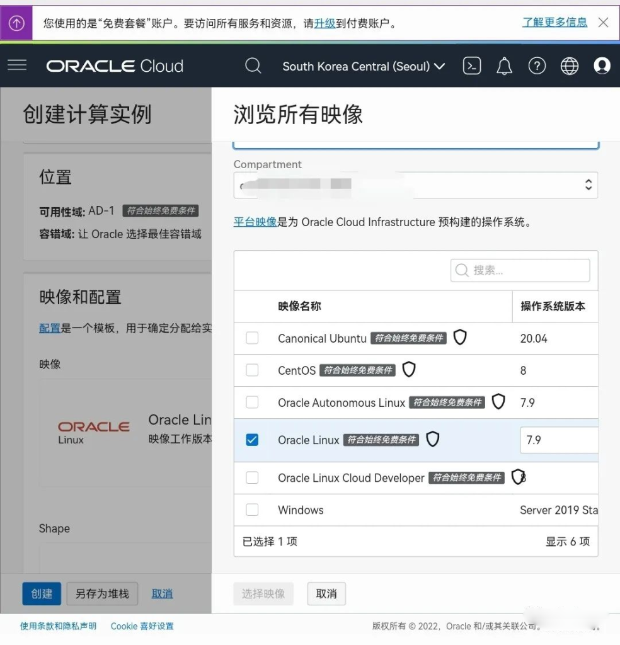Open the Compartment selector dropdown

(x=415, y=185)
